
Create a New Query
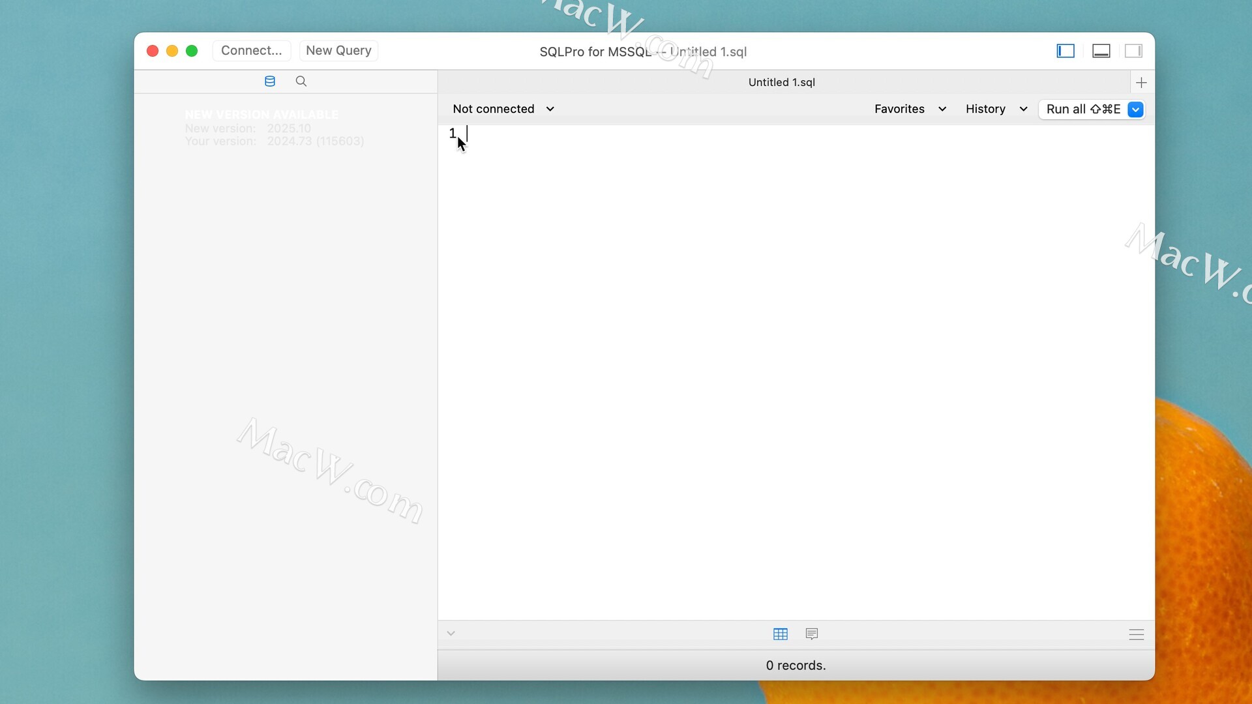[338, 51]
